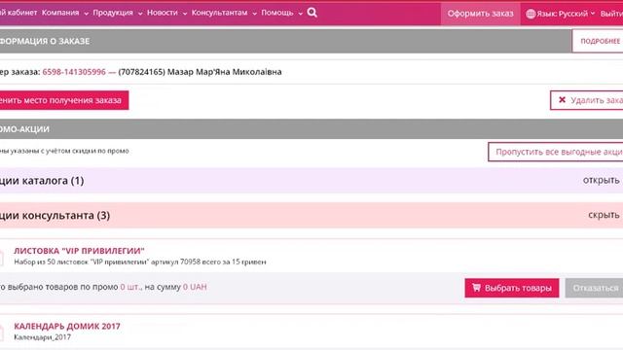Open ЛИСТОВКА "VIP ПРИВИЛЕГИИ" promo title
The image size is (623, 350).
point(79,251)
